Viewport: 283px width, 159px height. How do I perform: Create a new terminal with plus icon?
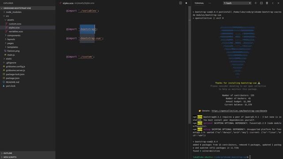(x=256, y=3)
